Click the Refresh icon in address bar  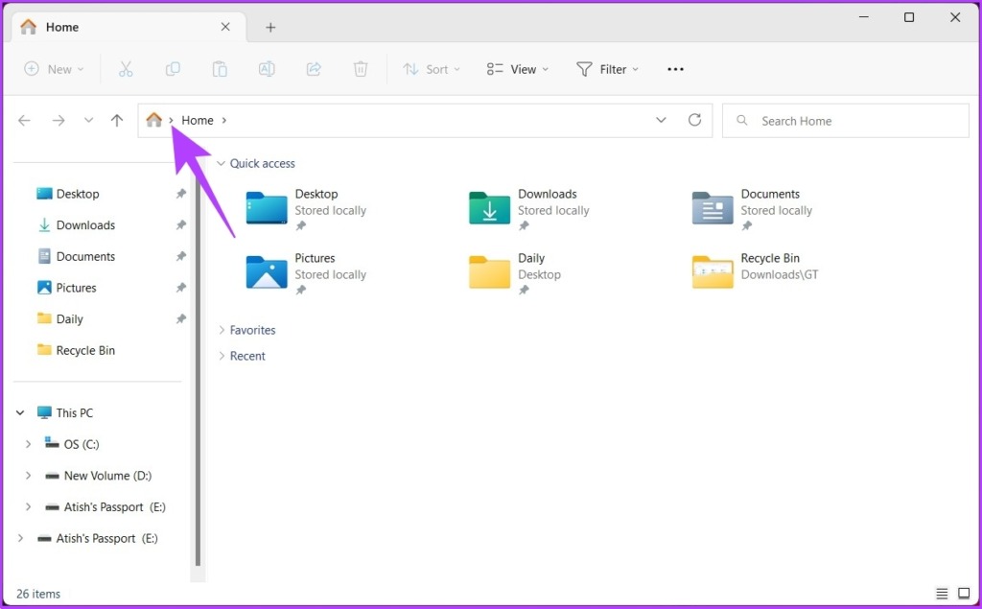point(694,120)
